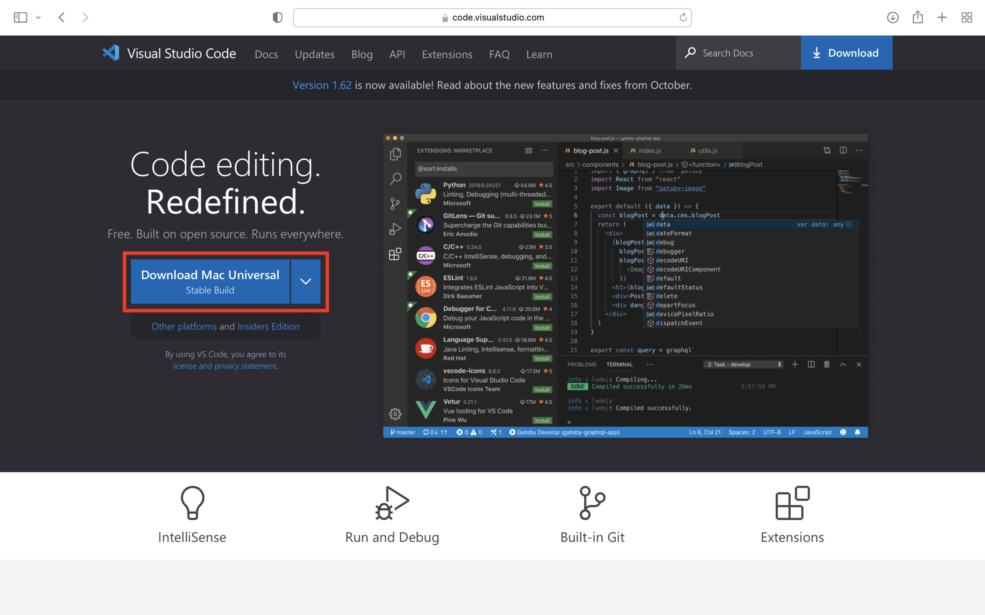Screen dimensions: 985x615
Task: Install the Vetur extension
Action: [x=542, y=421]
